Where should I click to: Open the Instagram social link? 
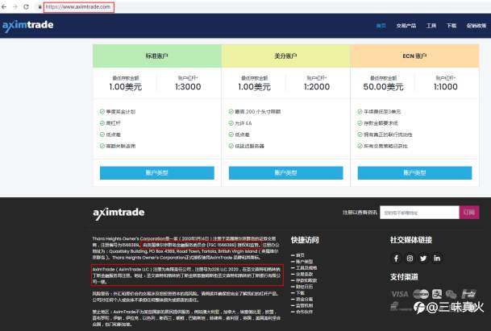[x=410, y=258]
